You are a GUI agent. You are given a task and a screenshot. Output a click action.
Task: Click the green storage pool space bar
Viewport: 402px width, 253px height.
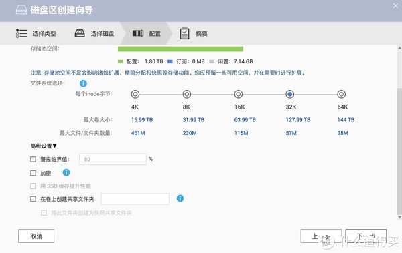coord(180,49)
